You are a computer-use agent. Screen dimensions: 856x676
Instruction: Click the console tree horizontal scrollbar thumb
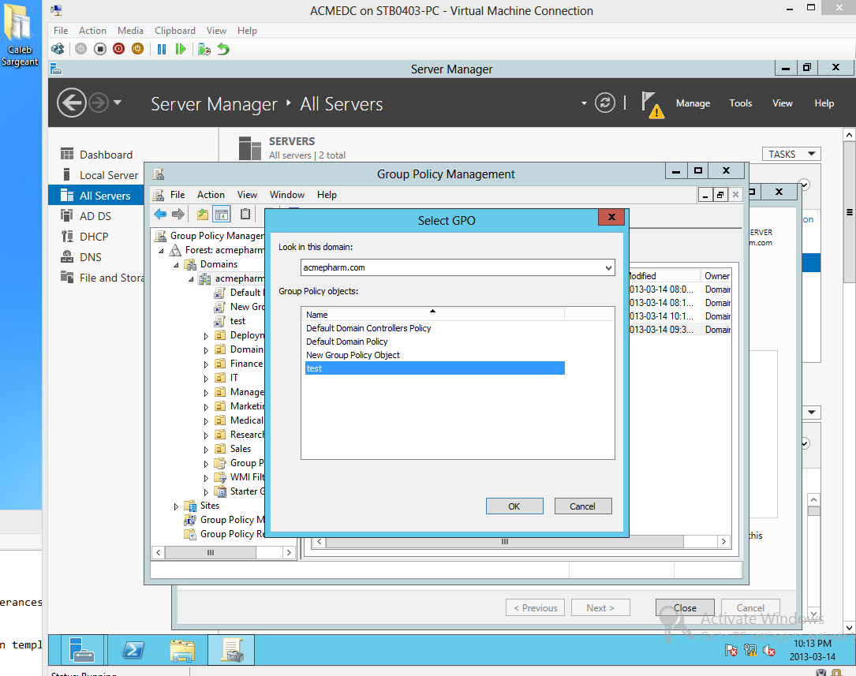210,553
